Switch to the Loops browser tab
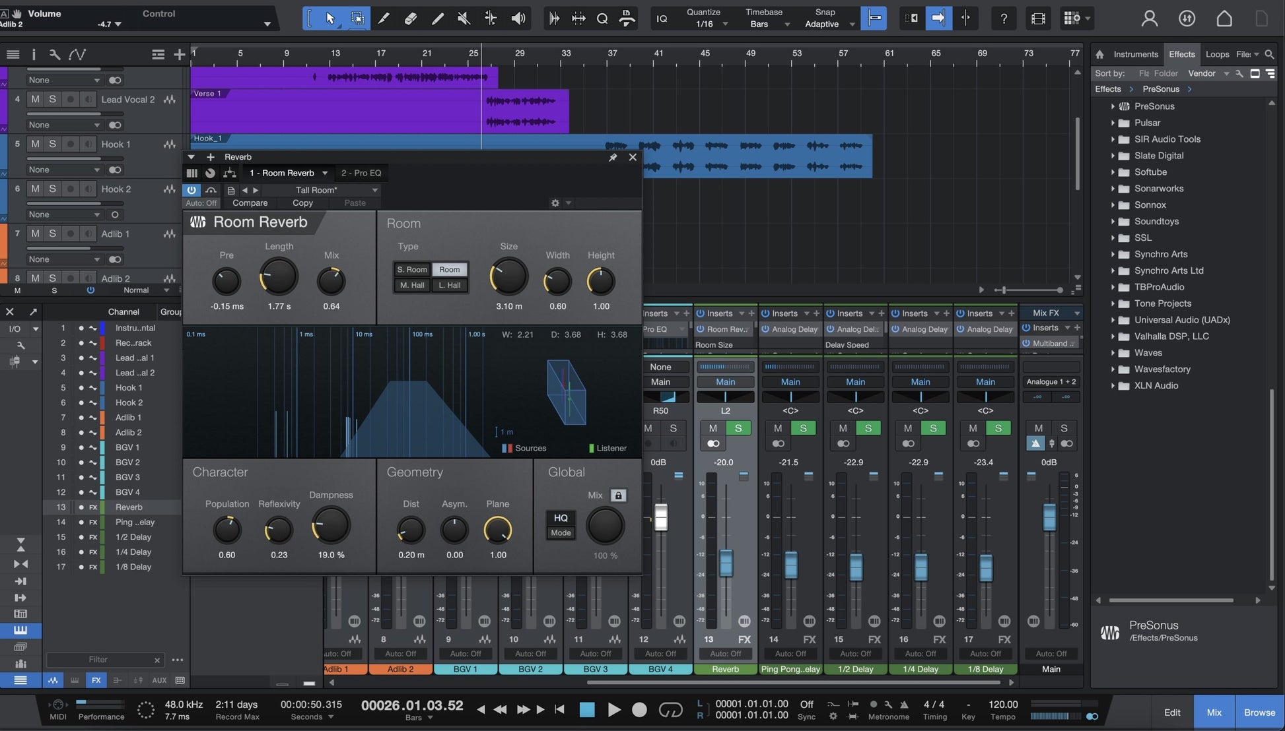This screenshot has height=731, width=1285. pos(1216,54)
